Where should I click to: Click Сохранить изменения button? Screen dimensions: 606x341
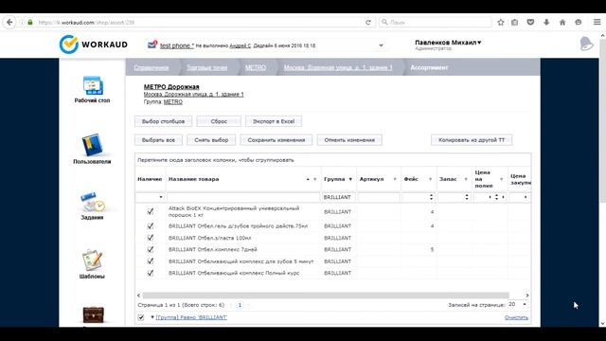point(276,140)
